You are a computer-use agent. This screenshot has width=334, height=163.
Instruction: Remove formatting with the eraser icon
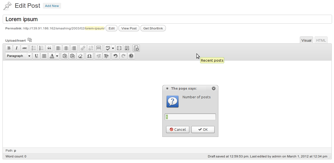point(80,56)
